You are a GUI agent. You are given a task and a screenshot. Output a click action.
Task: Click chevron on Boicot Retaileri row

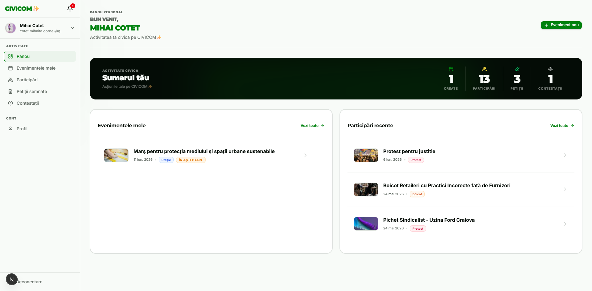point(565,189)
